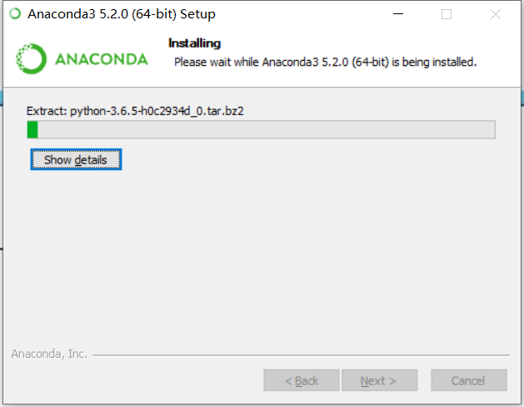
Task: Click the Anaconda, Inc. branding text
Action: [x=49, y=354]
